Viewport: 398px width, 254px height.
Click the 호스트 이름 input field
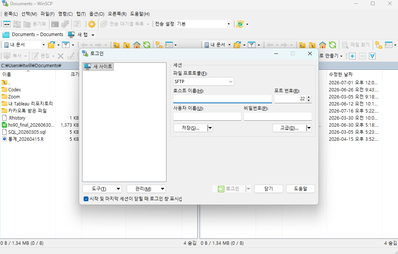tap(222, 99)
